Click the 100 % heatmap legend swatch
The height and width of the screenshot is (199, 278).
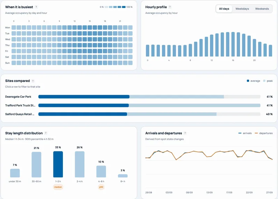coord(124,7)
